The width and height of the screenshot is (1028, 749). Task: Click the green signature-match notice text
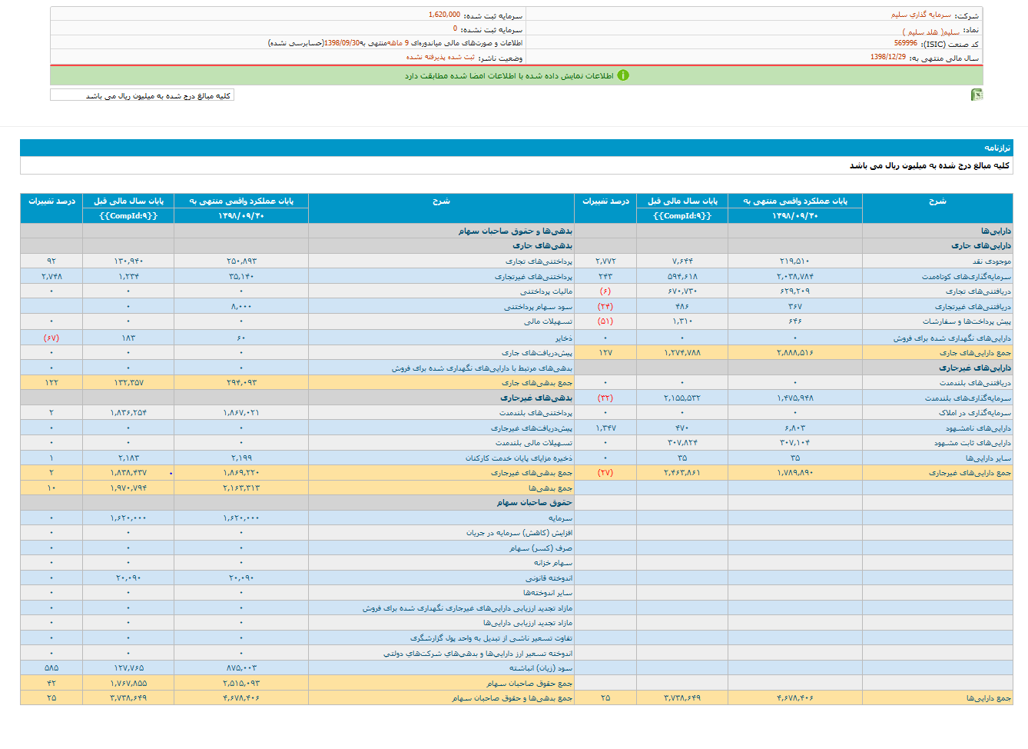tap(509, 75)
